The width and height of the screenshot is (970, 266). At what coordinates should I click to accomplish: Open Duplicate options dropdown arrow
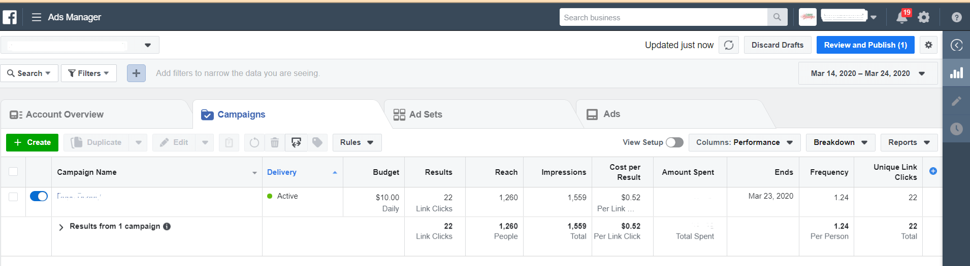point(138,142)
